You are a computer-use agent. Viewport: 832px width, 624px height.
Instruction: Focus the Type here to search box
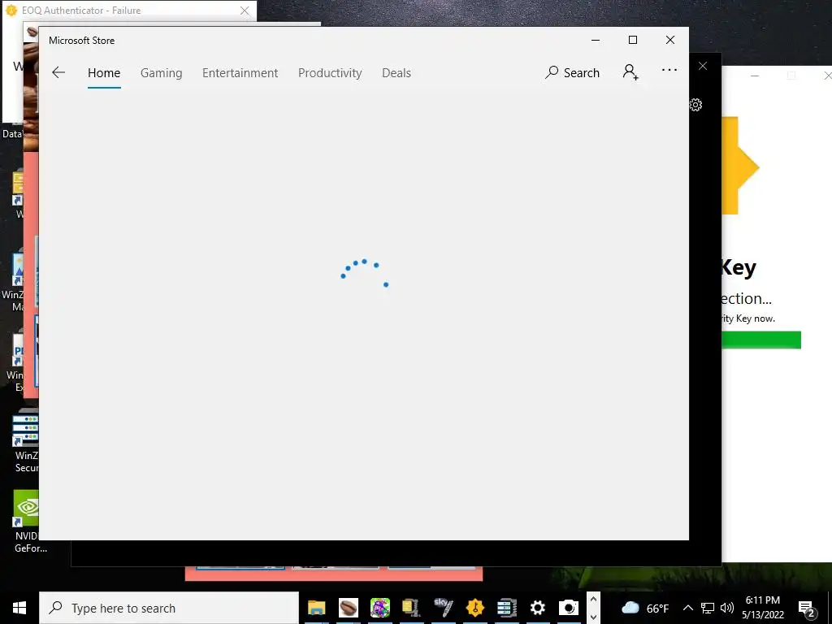[x=169, y=608]
